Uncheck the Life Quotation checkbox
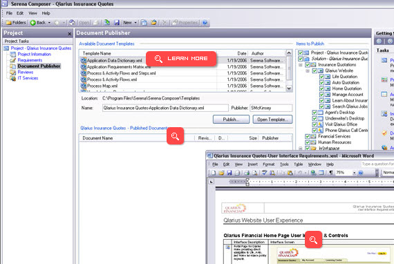Screen dimensions: 394x264 (321, 77)
